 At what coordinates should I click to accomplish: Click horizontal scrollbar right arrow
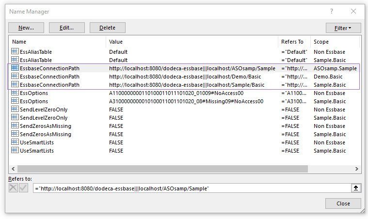pyautogui.click(x=356, y=169)
